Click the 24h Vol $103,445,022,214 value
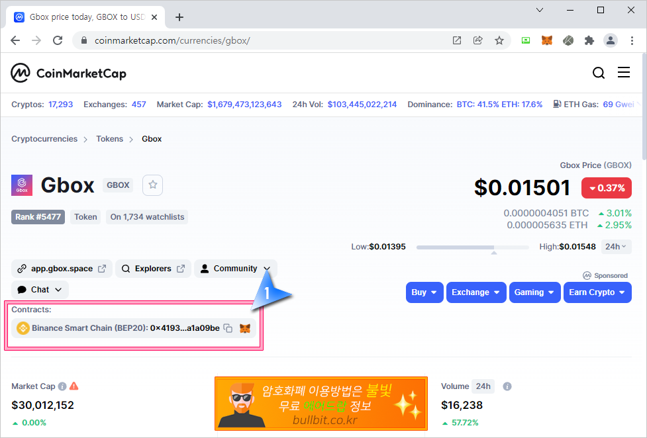 click(x=362, y=105)
